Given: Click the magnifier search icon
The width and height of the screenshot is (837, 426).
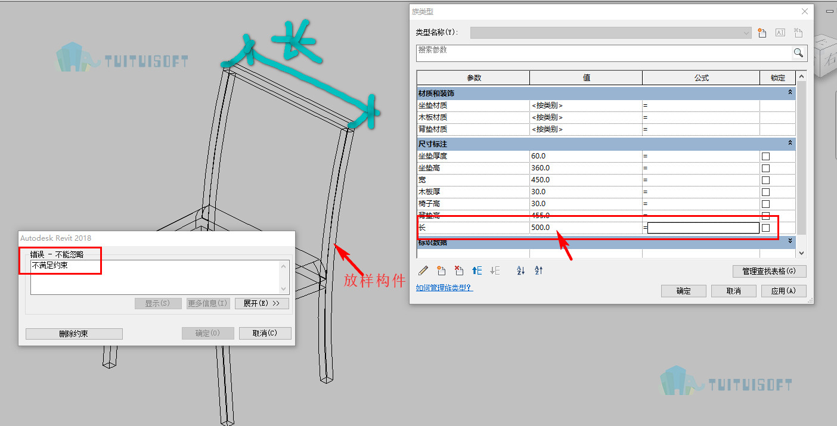Looking at the screenshot, I should click(x=798, y=53).
